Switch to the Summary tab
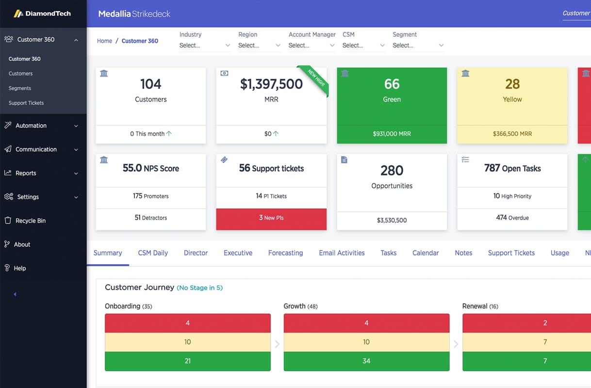The width and height of the screenshot is (591, 388). (x=108, y=253)
